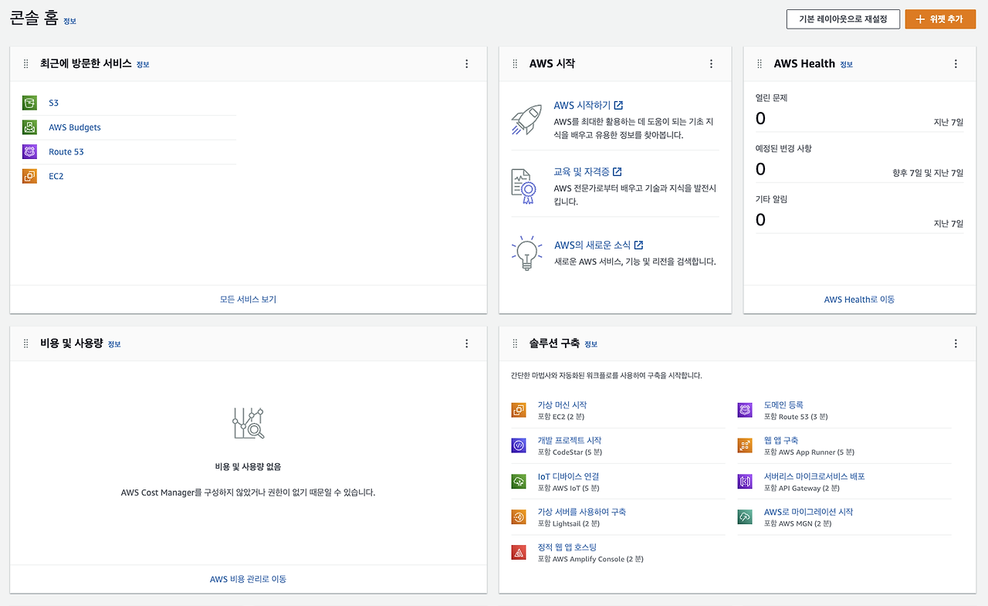Open the AWS Budgets link

point(75,127)
